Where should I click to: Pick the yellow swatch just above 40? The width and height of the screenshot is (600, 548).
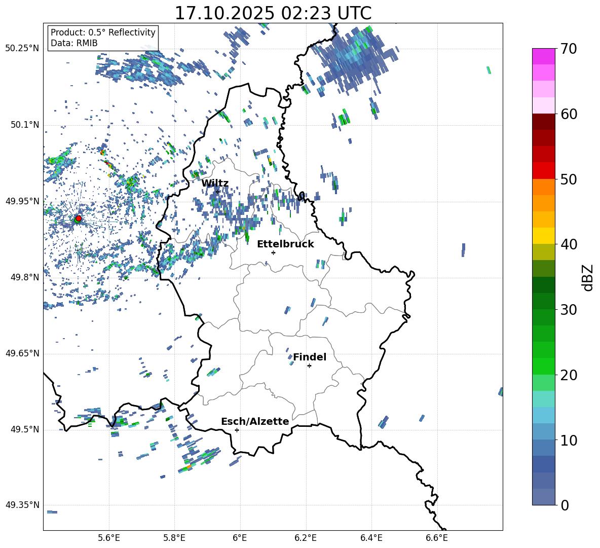[x=543, y=236]
